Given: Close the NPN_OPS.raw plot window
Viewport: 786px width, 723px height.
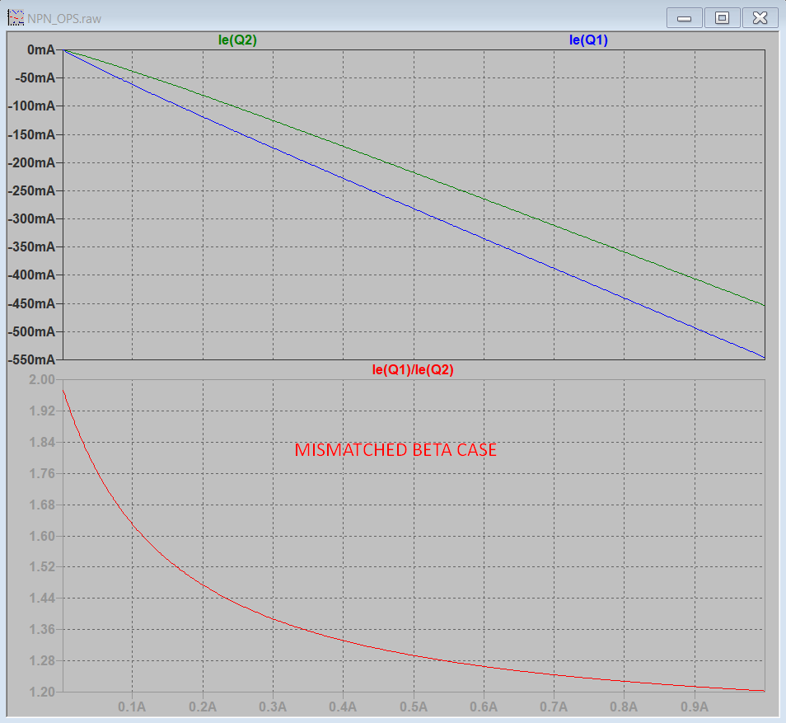Looking at the screenshot, I should [x=760, y=18].
